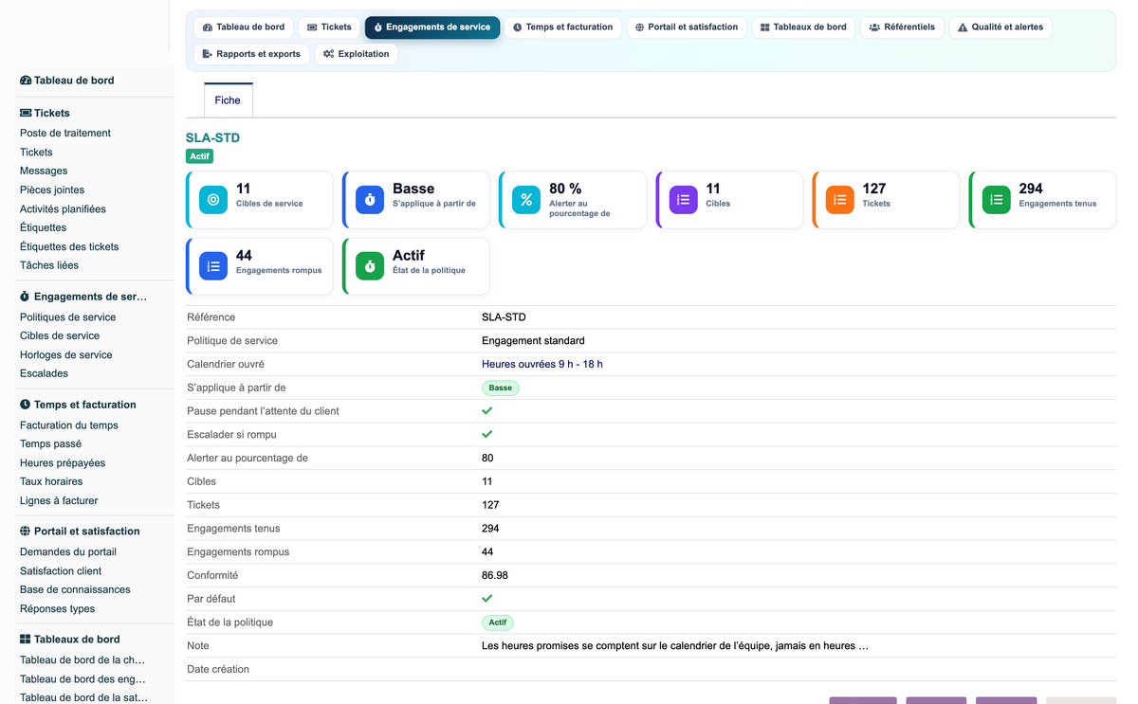Open Messages in the sidebar
This screenshot has width=1138, height=704.
[44, 171]
